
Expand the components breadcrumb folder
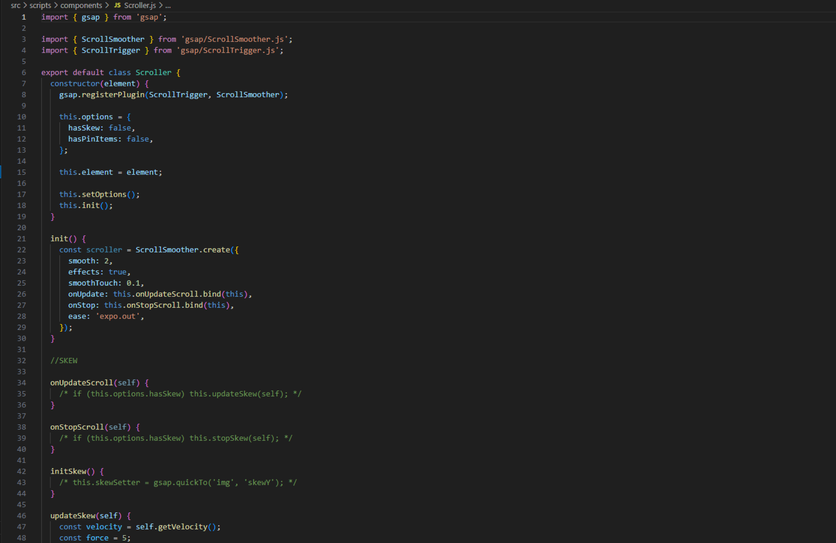click(x=81, y=5)
